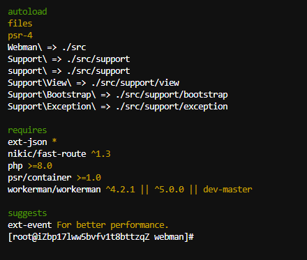Click the 'ext-json' requirement

(x=27, y=142)
